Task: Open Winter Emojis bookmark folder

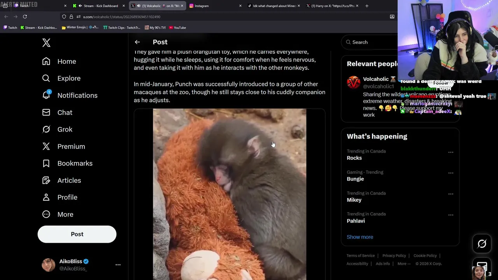Action: click(x=80, y=28)
